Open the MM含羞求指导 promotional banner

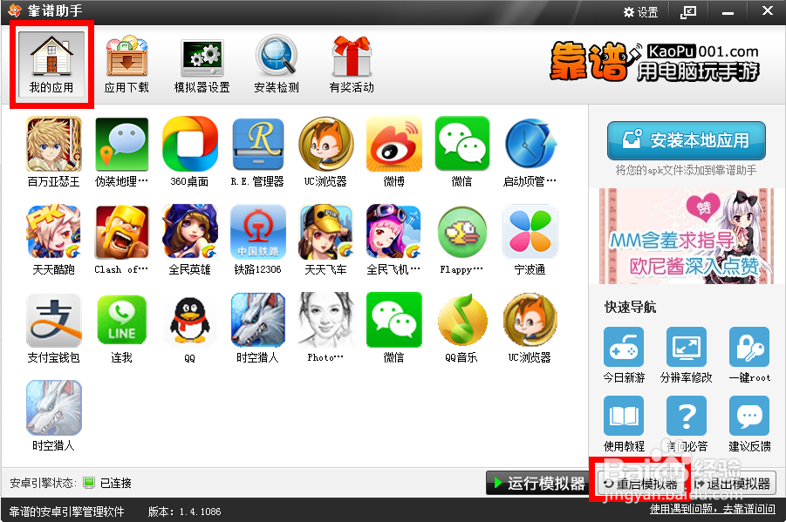click(687, 236)
